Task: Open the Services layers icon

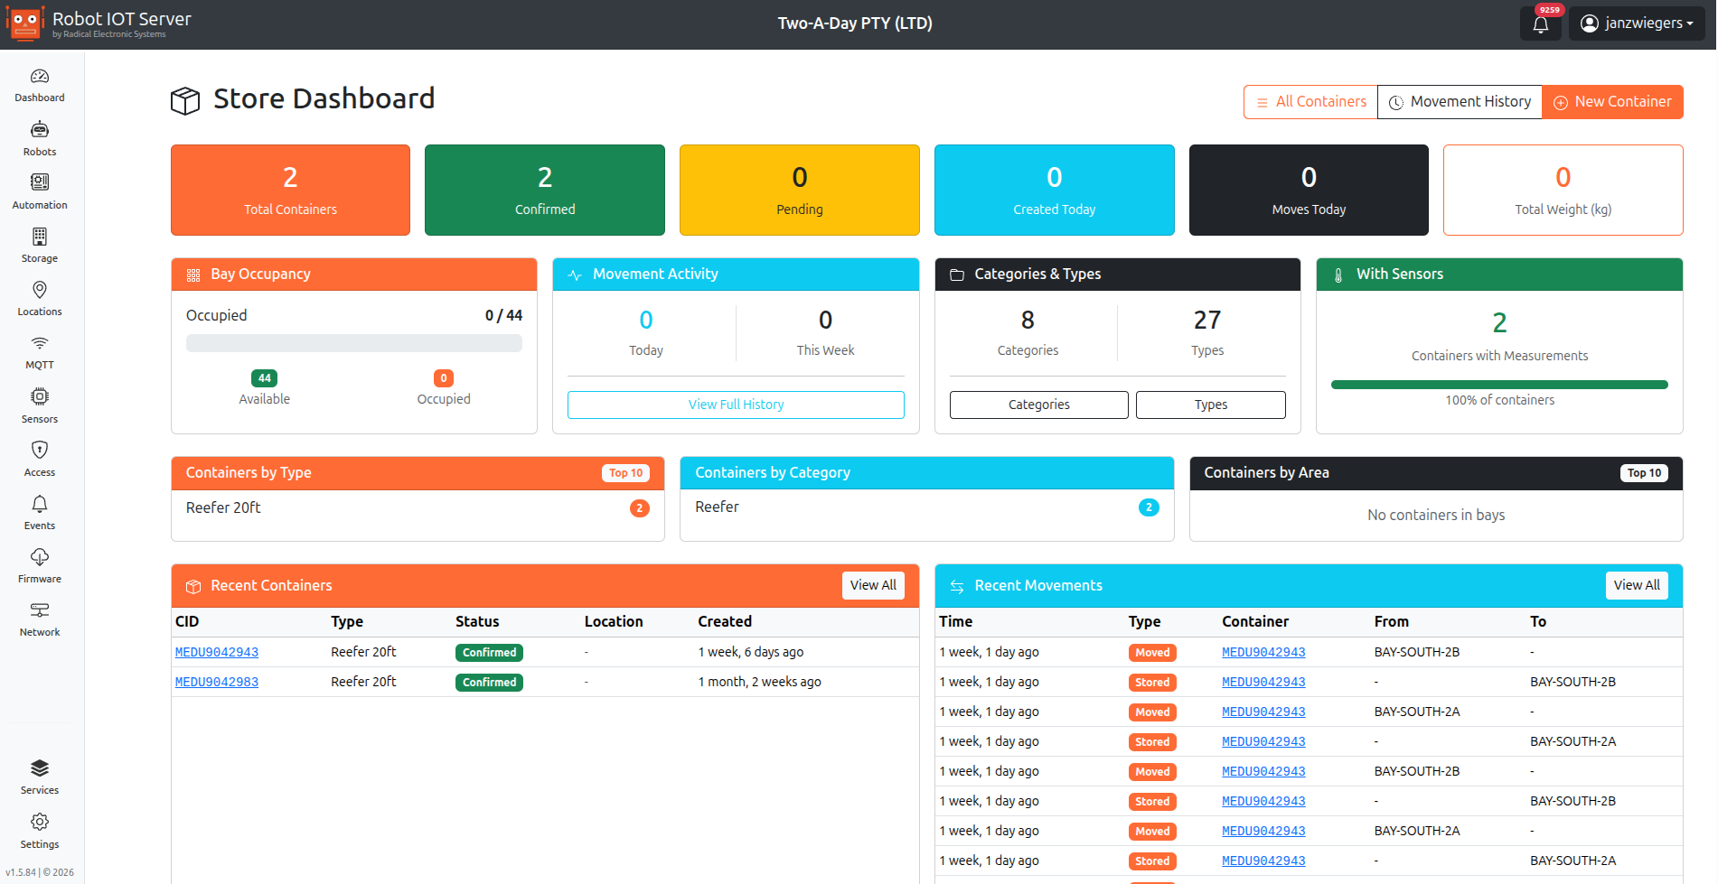Action: click(40, 768)
